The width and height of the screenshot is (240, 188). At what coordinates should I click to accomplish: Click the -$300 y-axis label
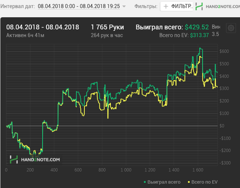[x=225, y=163]
